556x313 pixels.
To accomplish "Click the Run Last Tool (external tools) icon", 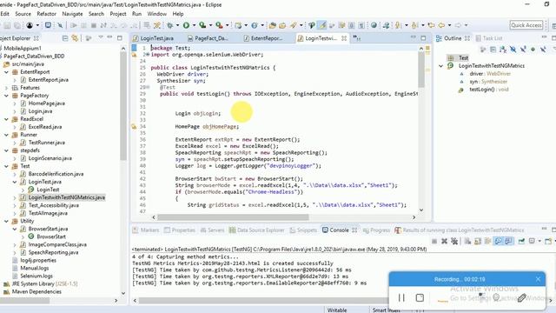I will [220, 25].
